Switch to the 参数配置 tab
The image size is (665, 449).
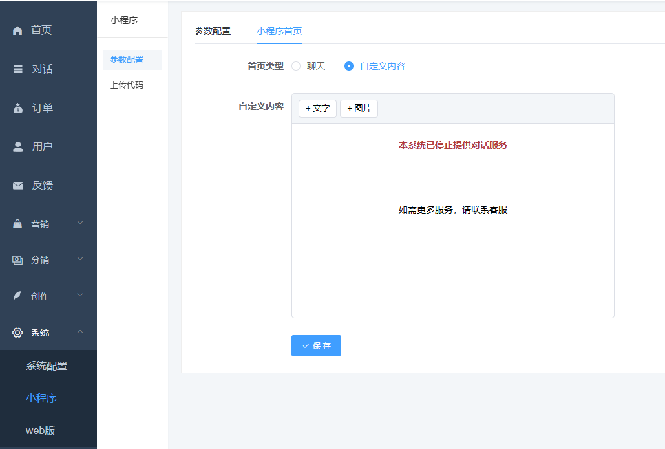(x=214, y=30)
